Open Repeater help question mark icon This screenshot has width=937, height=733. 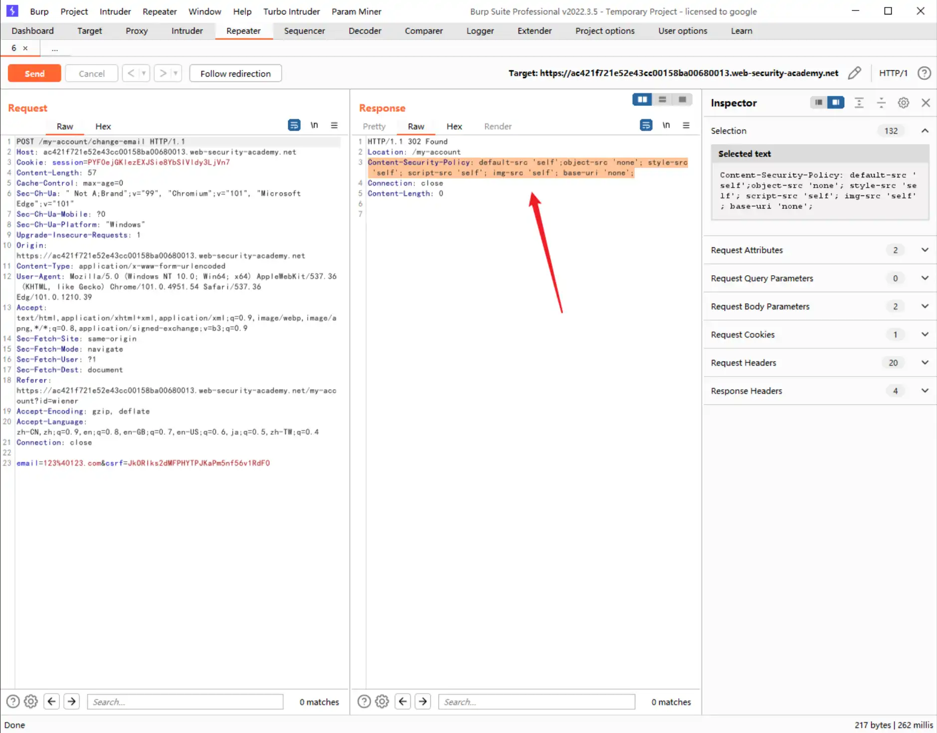pos(924,73)
